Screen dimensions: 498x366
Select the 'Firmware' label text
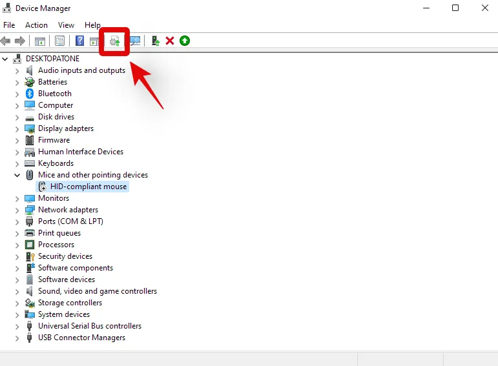click(54, 140)
